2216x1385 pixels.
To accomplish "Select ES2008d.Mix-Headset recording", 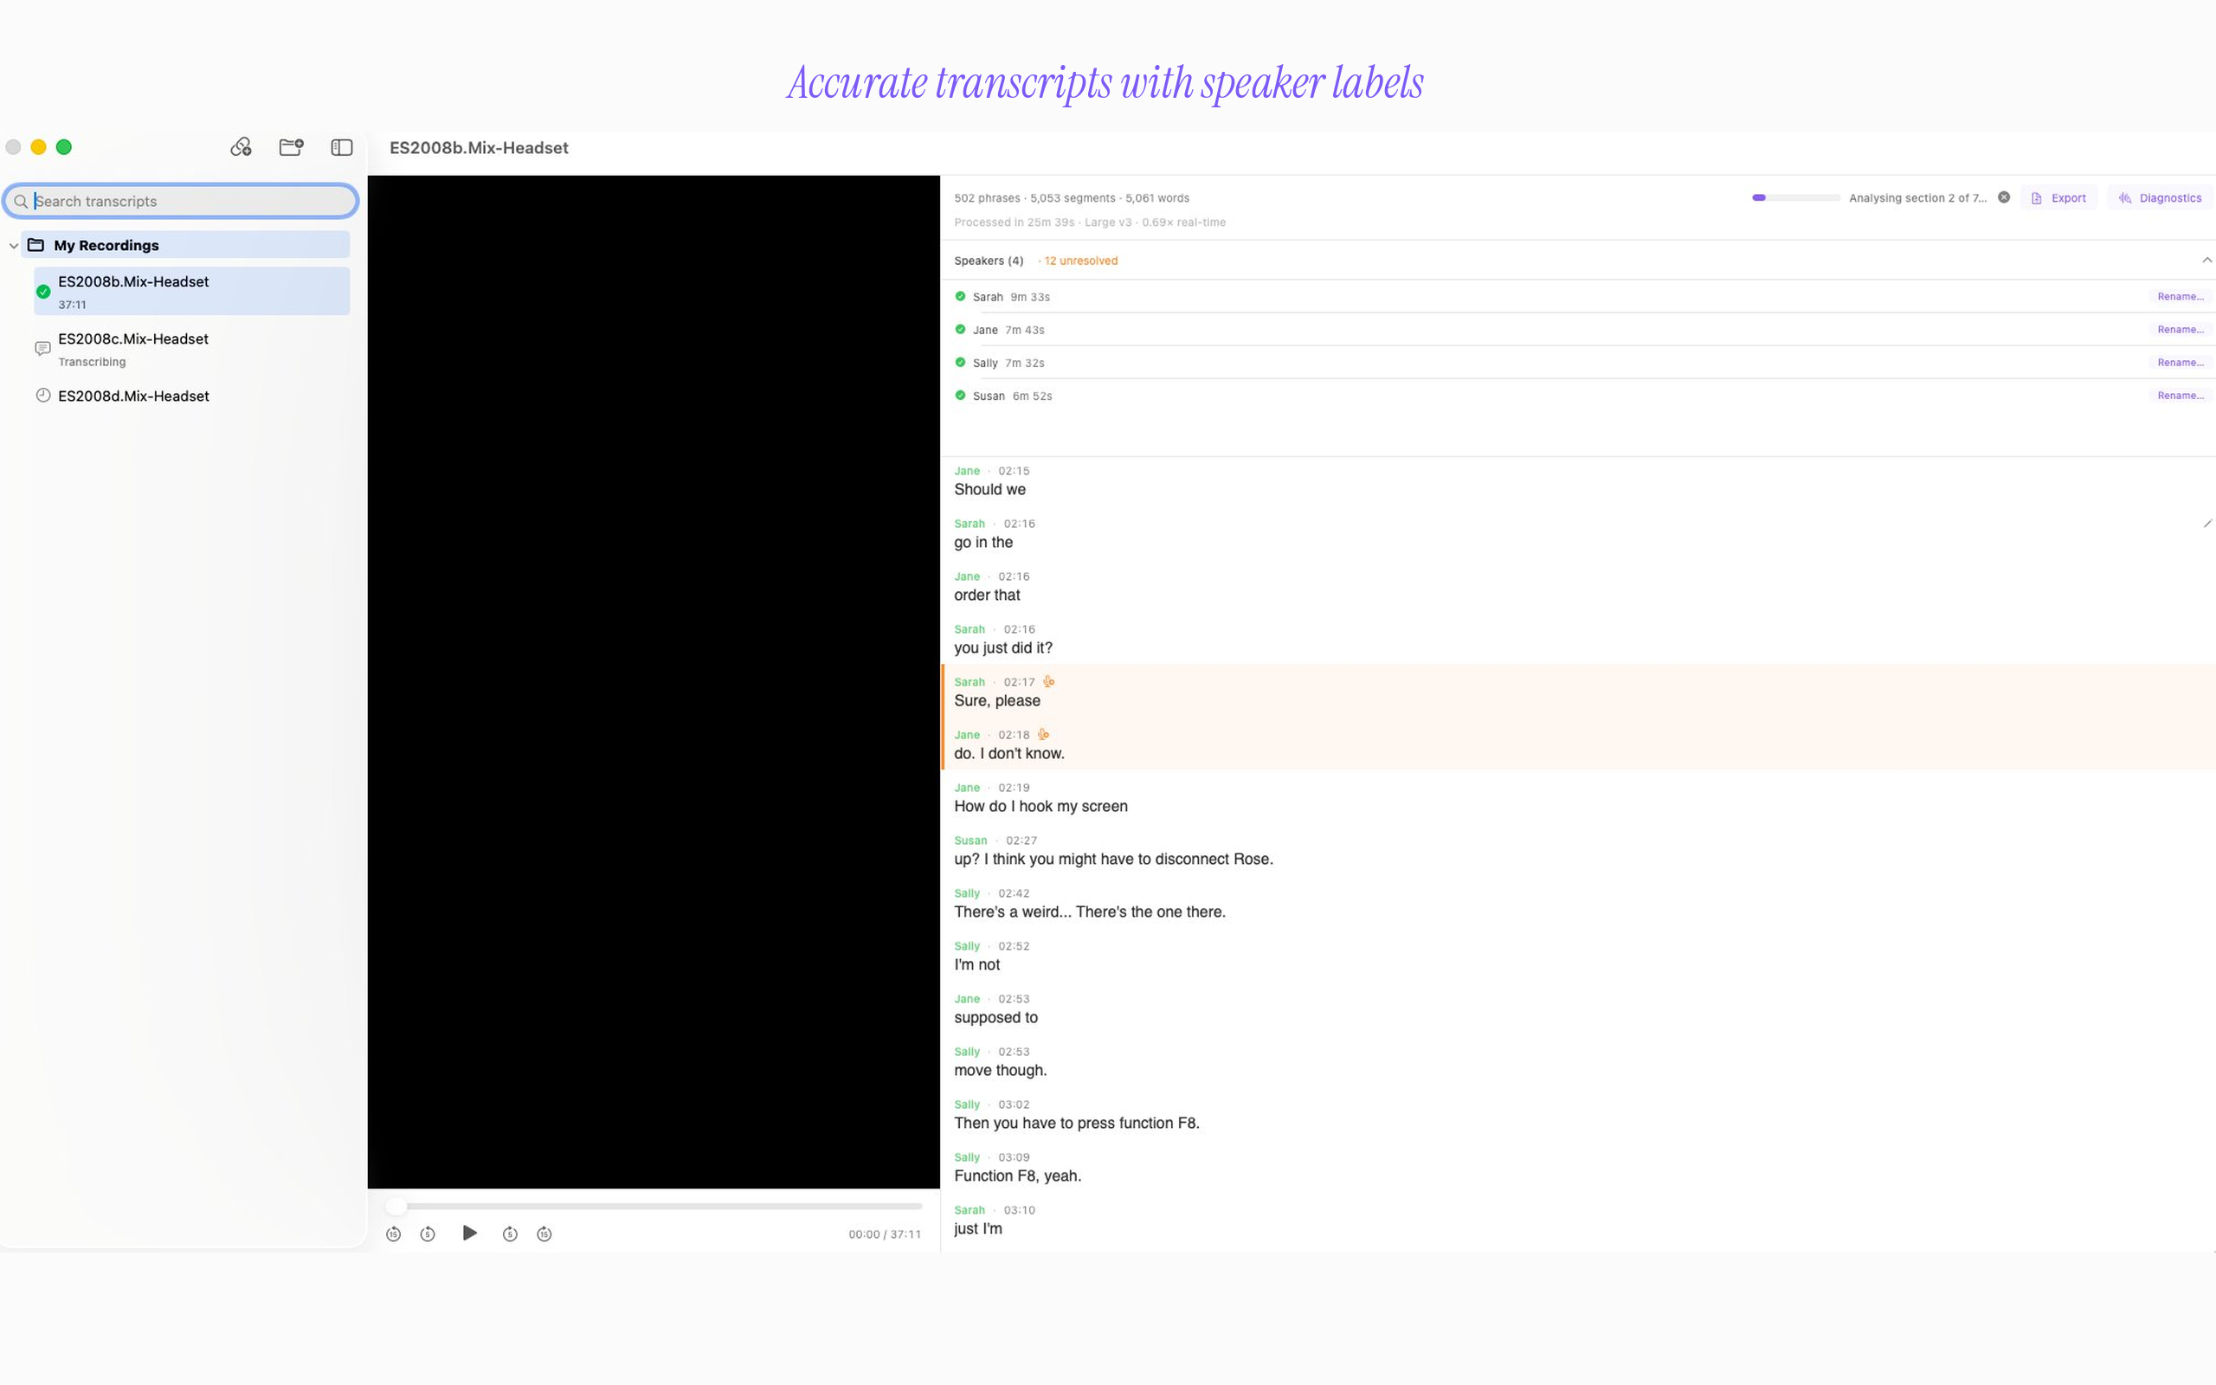I will pyautogui.click(x=192, y=396).
